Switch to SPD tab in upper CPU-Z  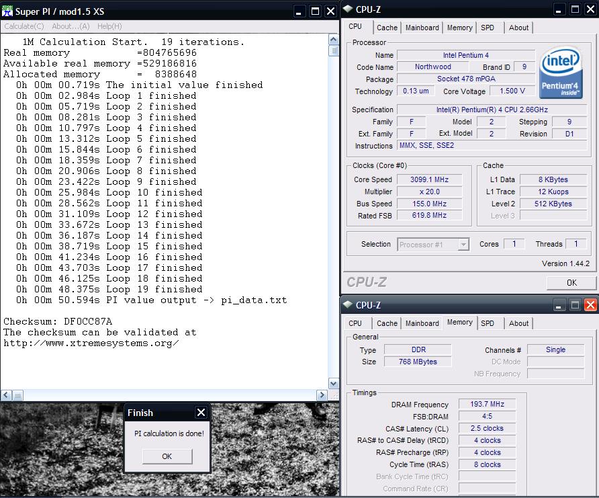pos(488,28)
